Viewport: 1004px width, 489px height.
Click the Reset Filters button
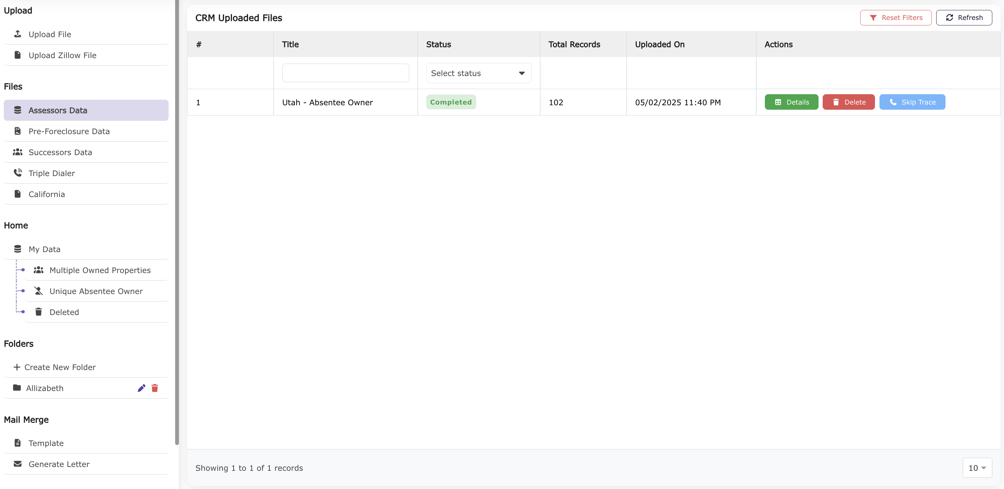[896, 18]
